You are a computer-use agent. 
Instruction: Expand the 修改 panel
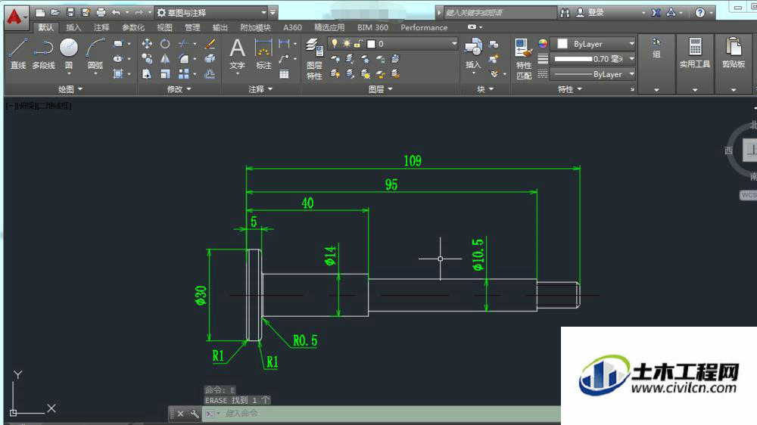pyautogui.click(x=179, y=88)
